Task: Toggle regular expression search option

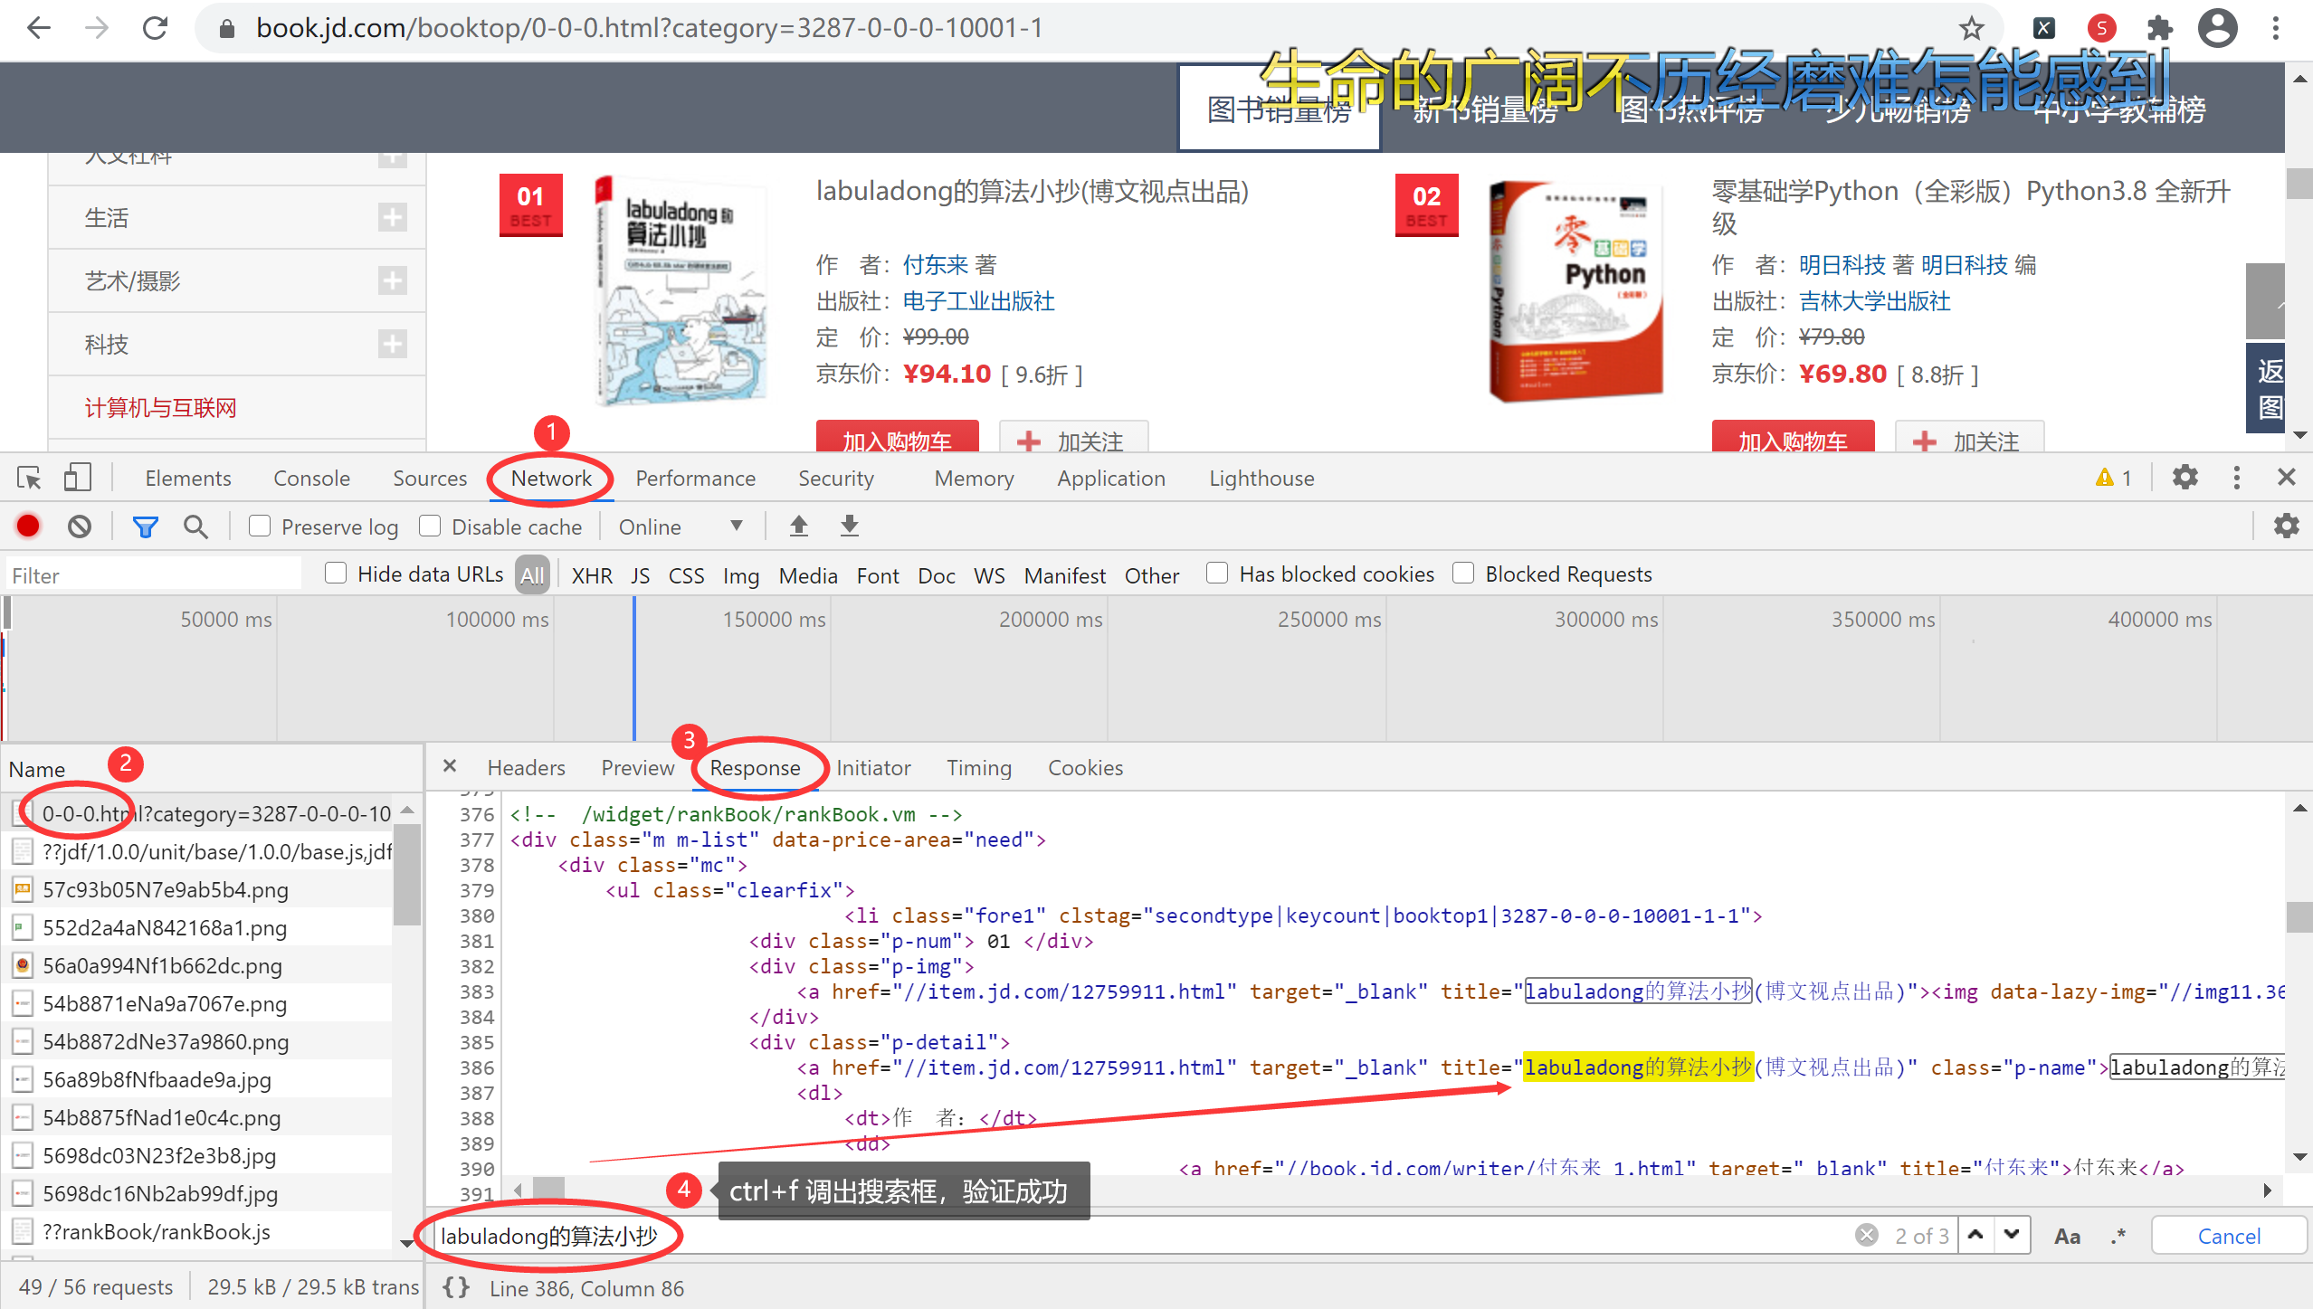Action: [x=2118, y=1236]
